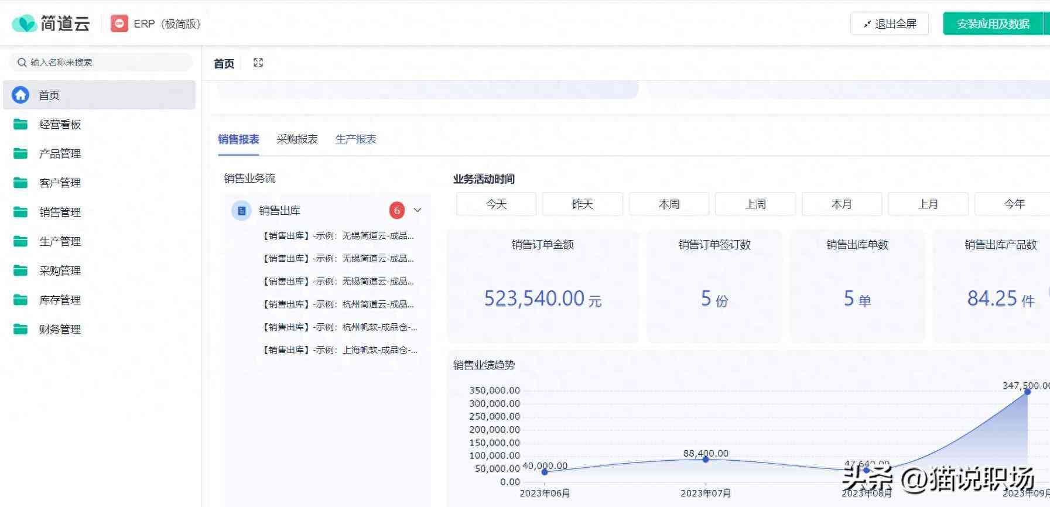The height and width of the screenshot is (507, 1050).
Task: Open 库存管理 in the sidebar
Action: (100, 300)
